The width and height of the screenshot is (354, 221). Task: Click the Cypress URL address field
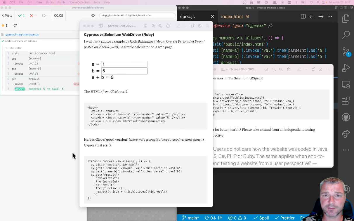pos(137,15)
